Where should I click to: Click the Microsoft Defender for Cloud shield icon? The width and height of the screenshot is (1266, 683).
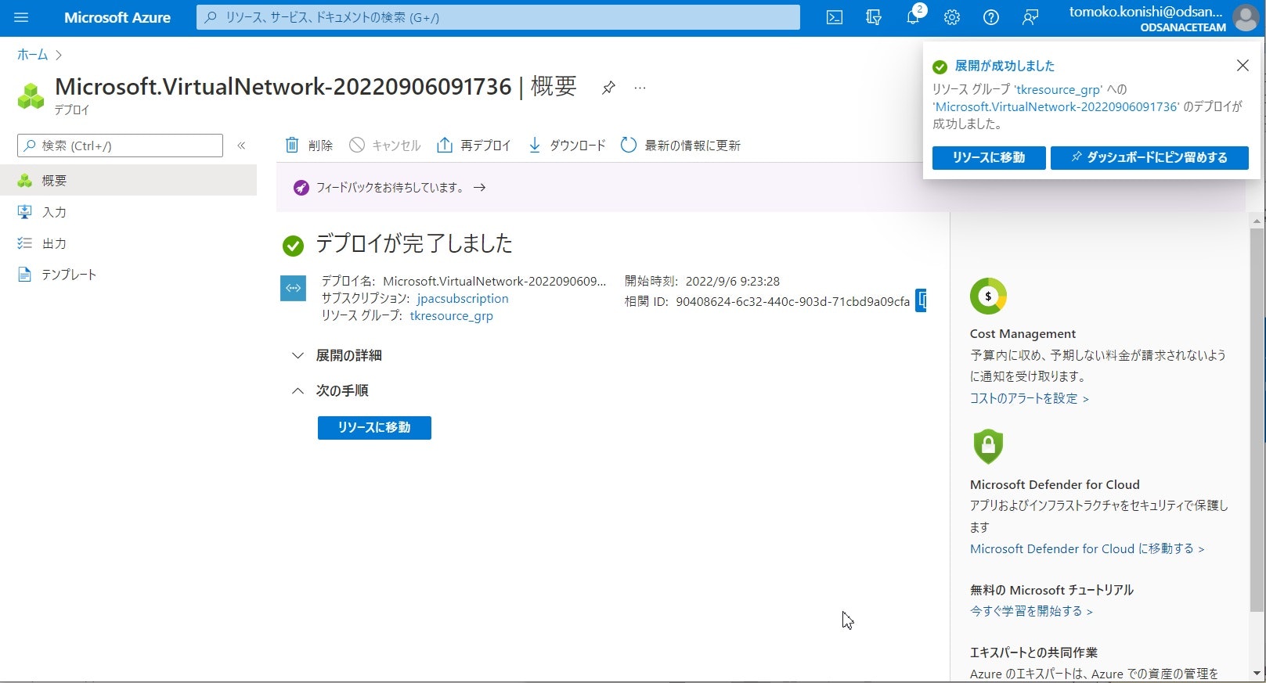pyautogui.click(x=988, y=447)
